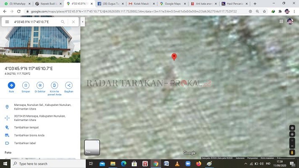Viewport: 299px width, 168px height.
Task: Open Zoom from the taskbar
Action: [188, 164]
